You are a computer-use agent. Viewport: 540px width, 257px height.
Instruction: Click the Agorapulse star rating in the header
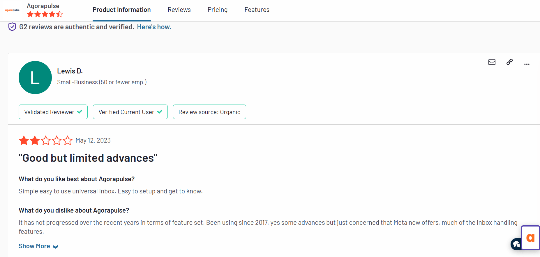(x=45, y=14)
